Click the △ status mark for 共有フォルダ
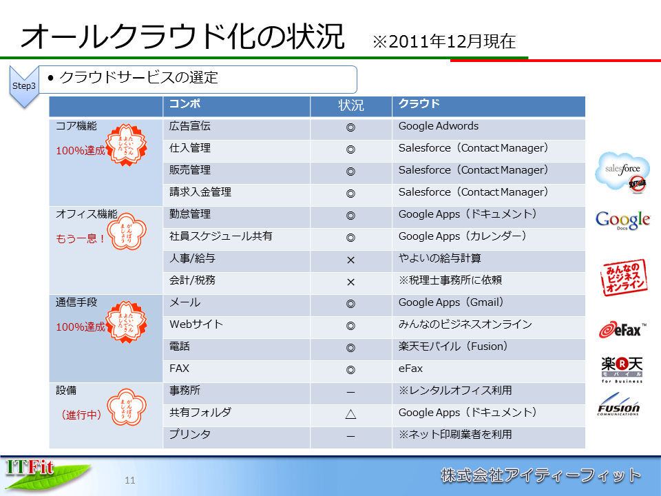Screen dimensions: 661x496 350,414
